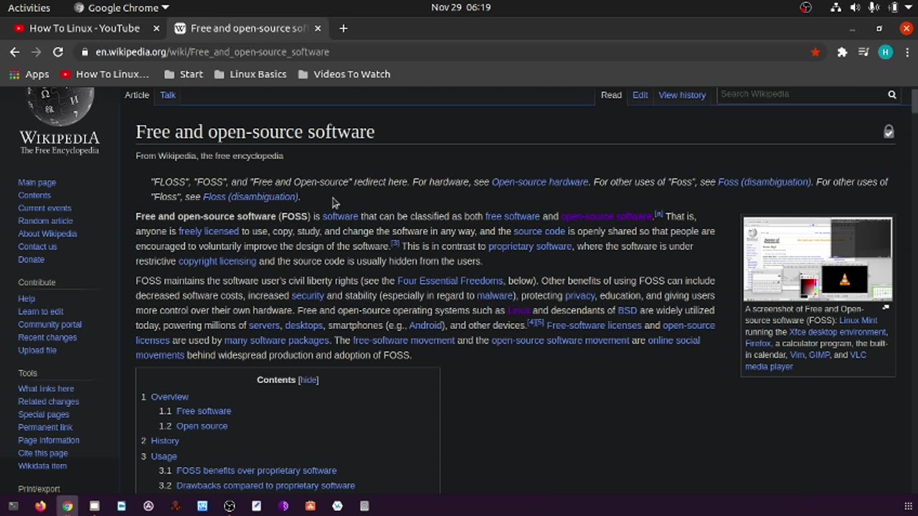Viewport: 918px width, 516px height.
Task: Click the search magnifier in Wikipedia
Action: (892, 94)
